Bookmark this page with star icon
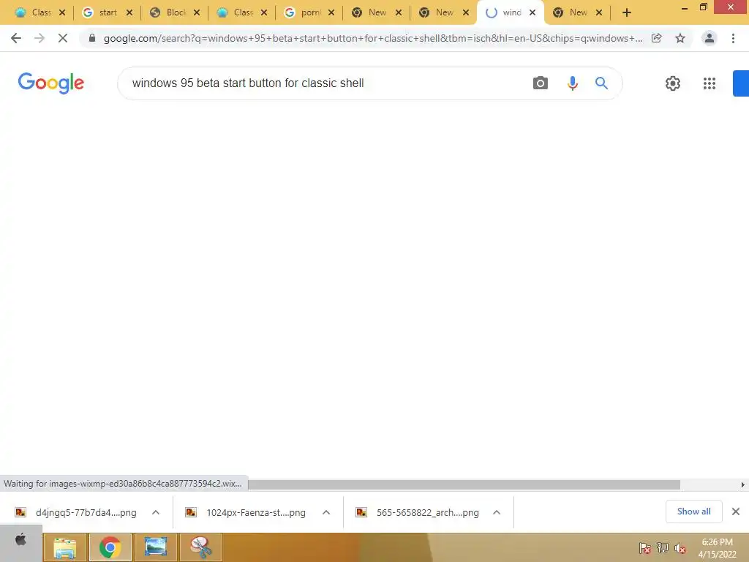Viewport: 749px width, 562px height. tap(680, 38)
